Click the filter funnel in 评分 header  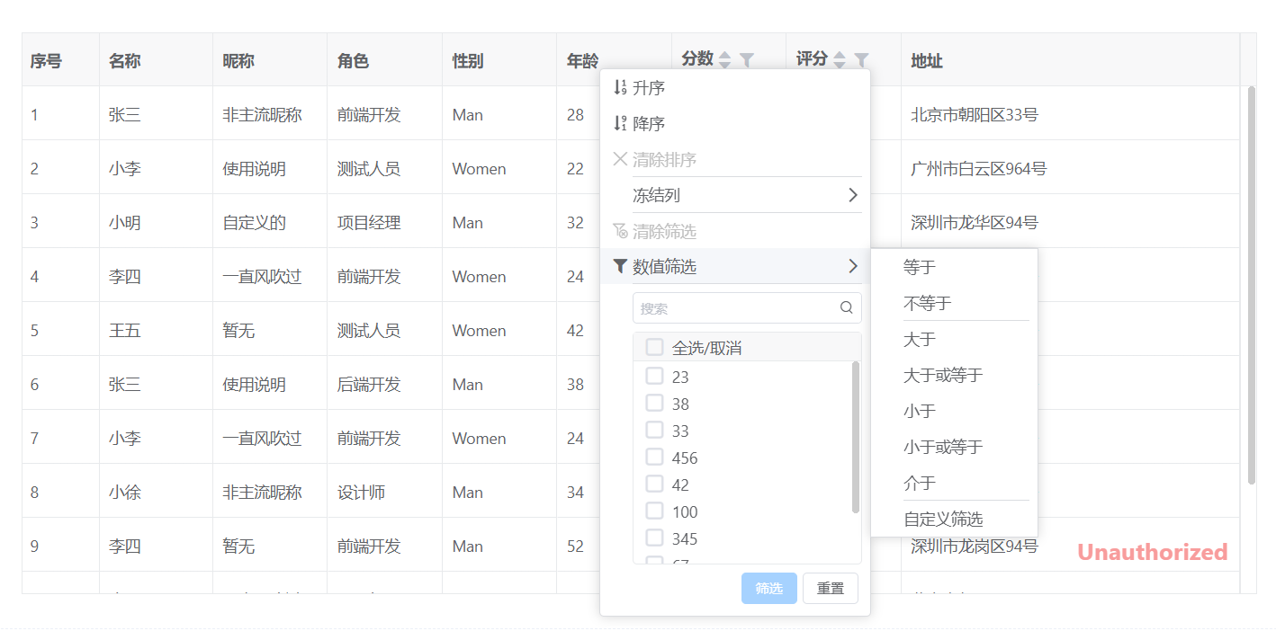[861, 60]
